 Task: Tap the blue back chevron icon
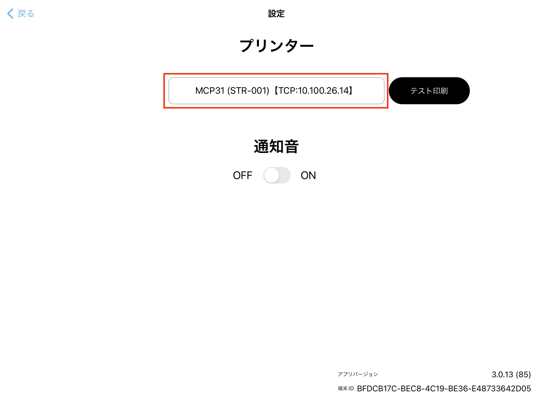[x=10, y=14]
